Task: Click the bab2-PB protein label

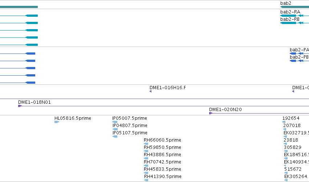Action: [299, 57]
